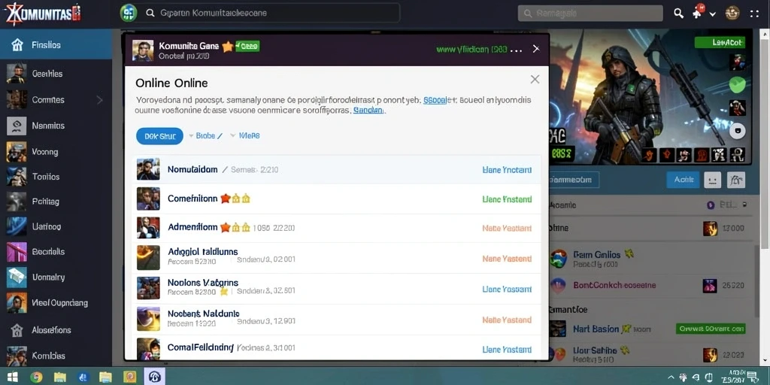Open the Gemhles sidebar entry
The height and width of the screenshot is (385, 770).
click(56, 74)
